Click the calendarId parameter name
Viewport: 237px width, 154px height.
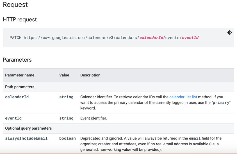click(17, 97)
